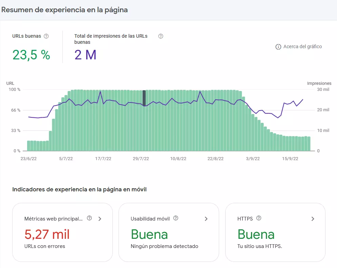Screen dimensions: 337x268
Task: Expand the HTTPS report chevron
Action: pos(313,219)
